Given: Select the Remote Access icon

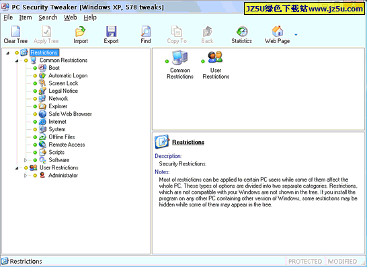Looking at the screenshot, I should click(42, 145).
